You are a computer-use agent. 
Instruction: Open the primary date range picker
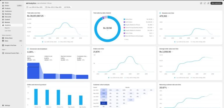[35, 7]
